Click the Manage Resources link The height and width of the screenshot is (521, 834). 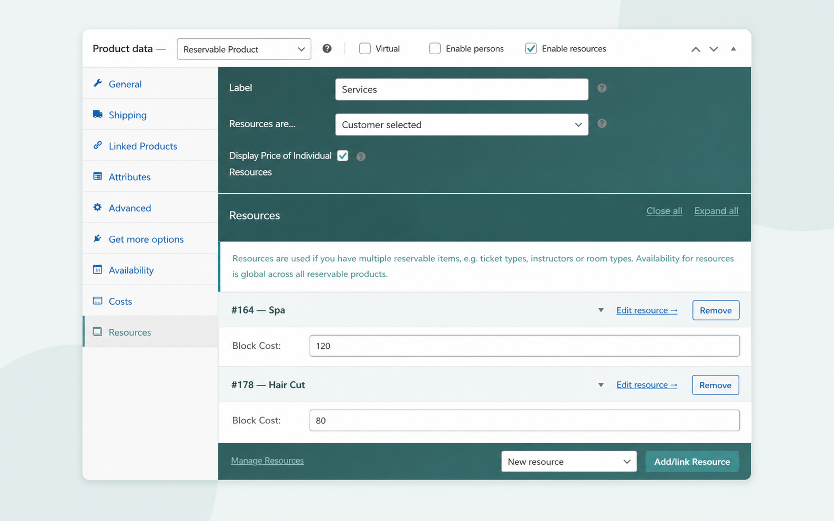tap(268, 461)
